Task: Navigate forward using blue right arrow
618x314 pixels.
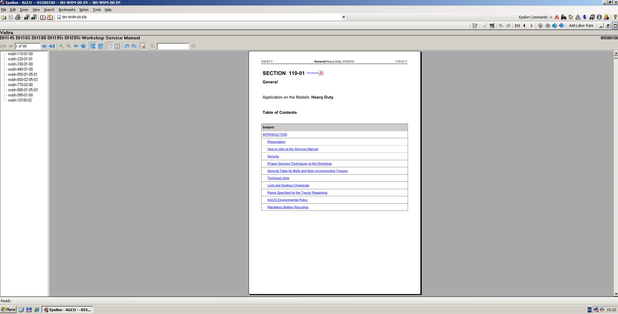Action: (555, 25)
